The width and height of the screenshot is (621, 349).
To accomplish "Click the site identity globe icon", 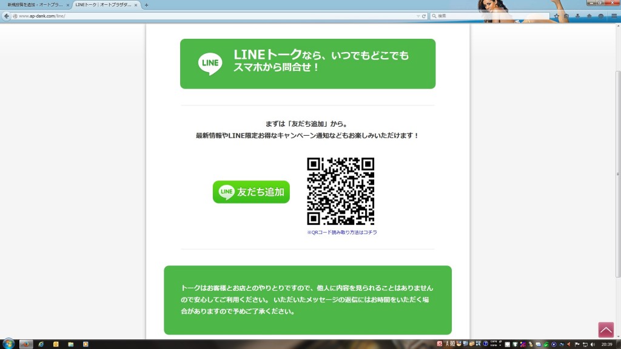I will tap(15, 16).
